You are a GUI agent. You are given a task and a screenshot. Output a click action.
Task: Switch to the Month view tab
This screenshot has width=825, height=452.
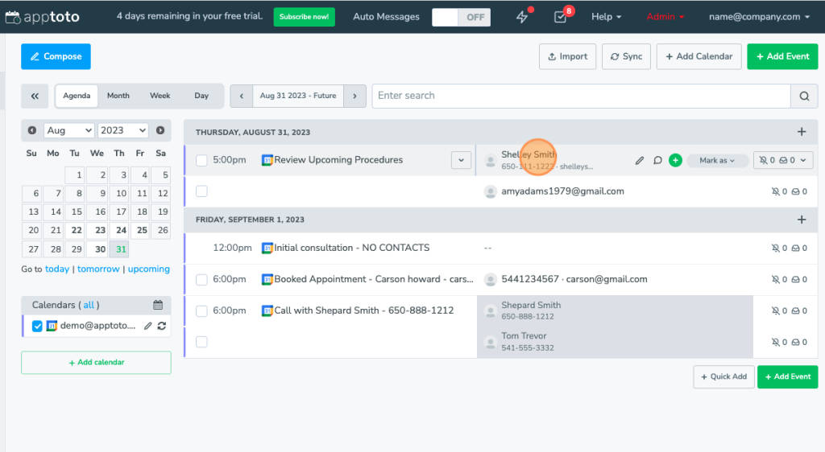click(118, 96)
